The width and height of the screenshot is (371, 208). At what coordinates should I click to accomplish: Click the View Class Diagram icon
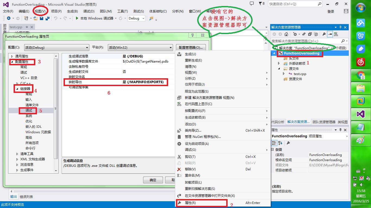336,34
